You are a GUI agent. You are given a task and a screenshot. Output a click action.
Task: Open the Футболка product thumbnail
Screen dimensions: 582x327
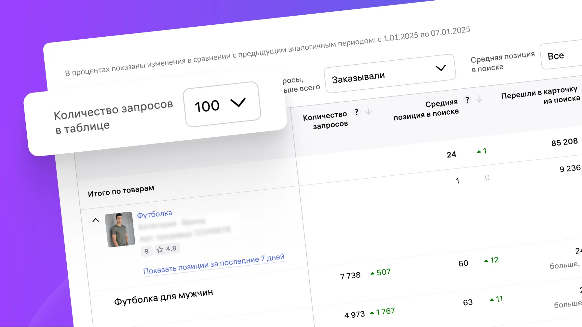120,229
